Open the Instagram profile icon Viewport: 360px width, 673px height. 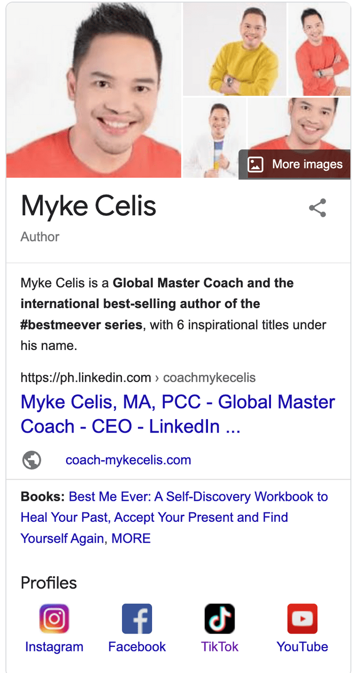(54, 619)
